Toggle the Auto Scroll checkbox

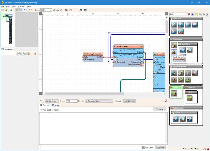41,110
